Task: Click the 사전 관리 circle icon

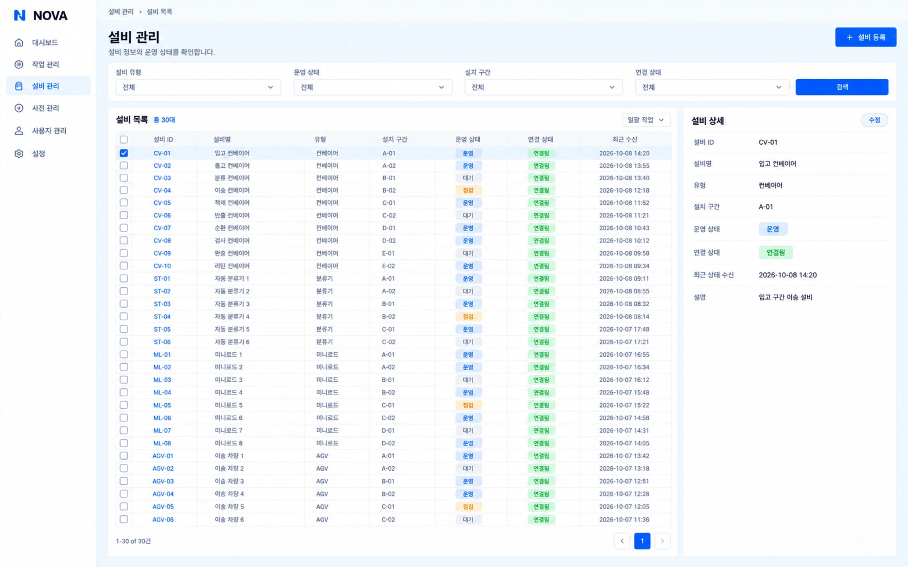Action: pyautogui.click(x=19, y=108)
